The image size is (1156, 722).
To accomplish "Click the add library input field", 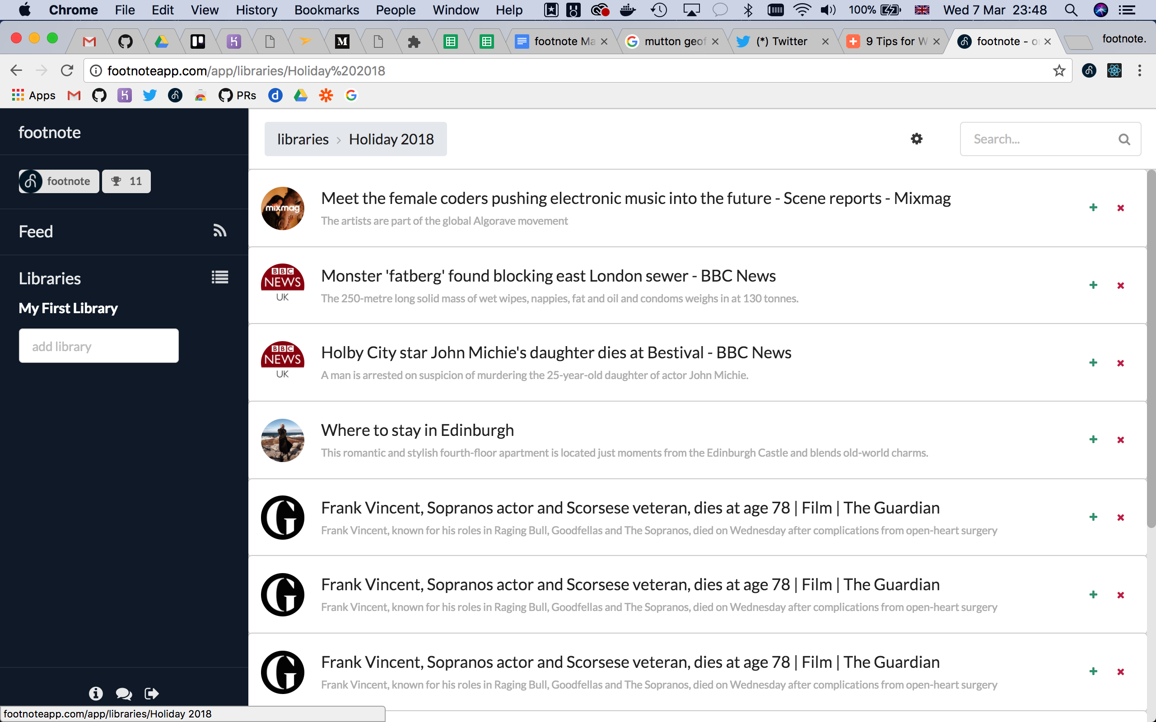I will [x=99, y=346].
